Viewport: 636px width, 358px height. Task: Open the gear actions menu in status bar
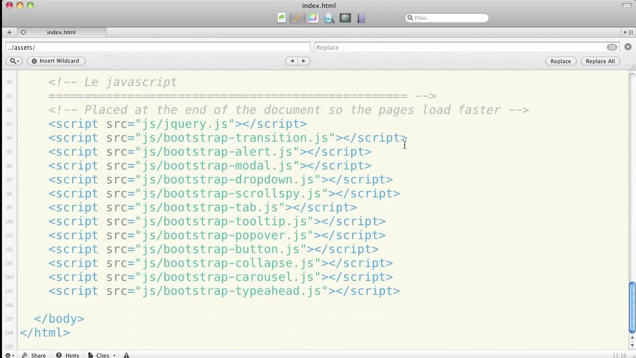(x=9, y=355)
